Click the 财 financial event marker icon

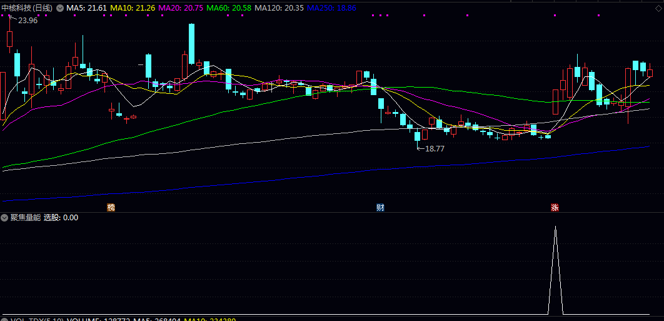coord(380,207)
